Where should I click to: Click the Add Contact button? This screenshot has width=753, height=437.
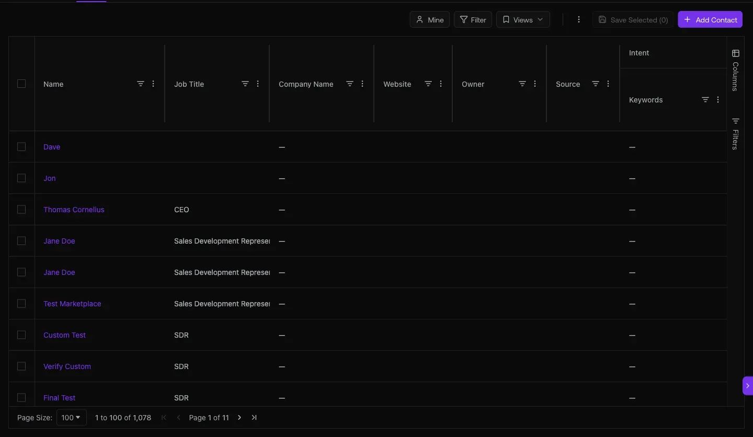(x=710, y=19)
